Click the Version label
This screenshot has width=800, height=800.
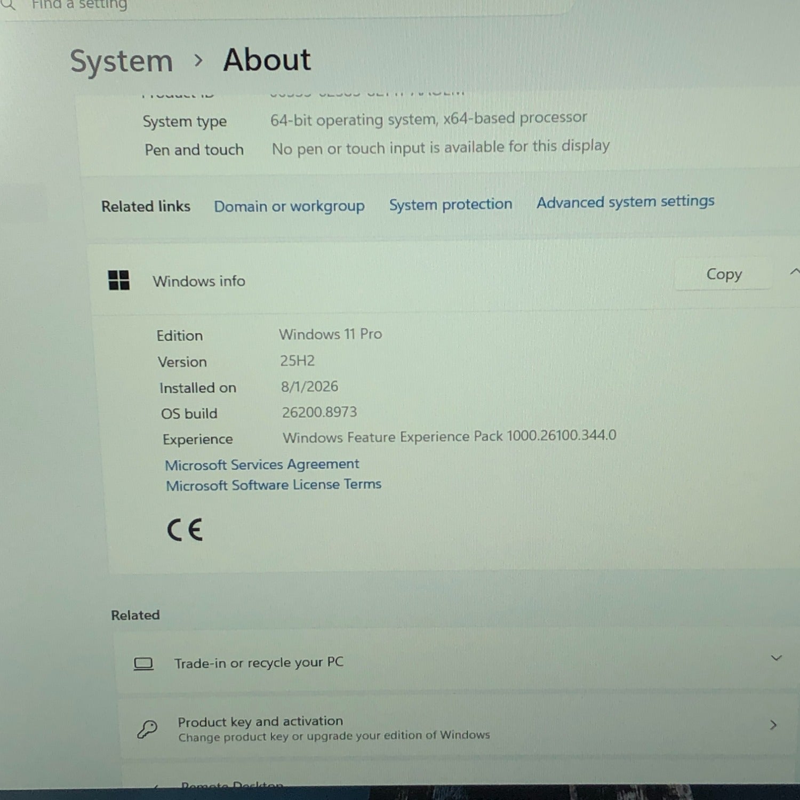(x=182, y=362)
